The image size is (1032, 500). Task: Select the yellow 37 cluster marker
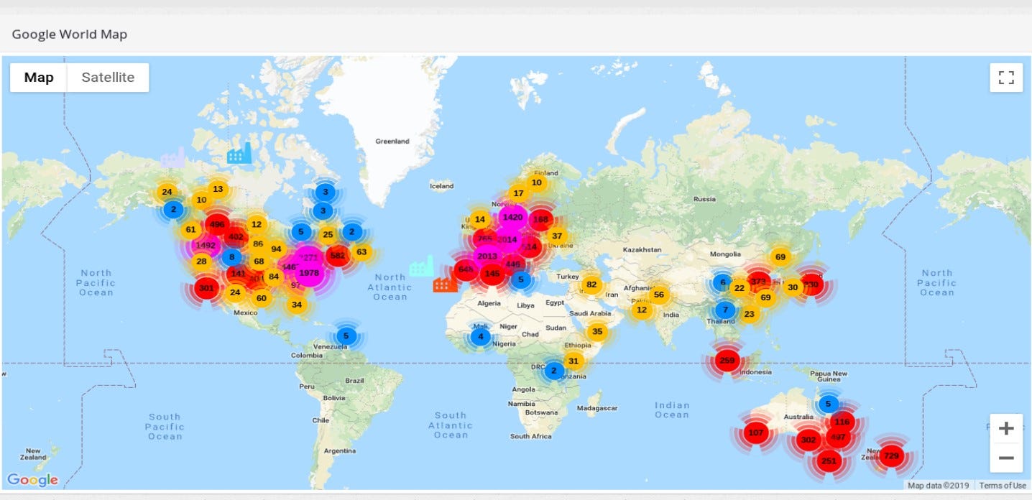[x=557, y=236]
